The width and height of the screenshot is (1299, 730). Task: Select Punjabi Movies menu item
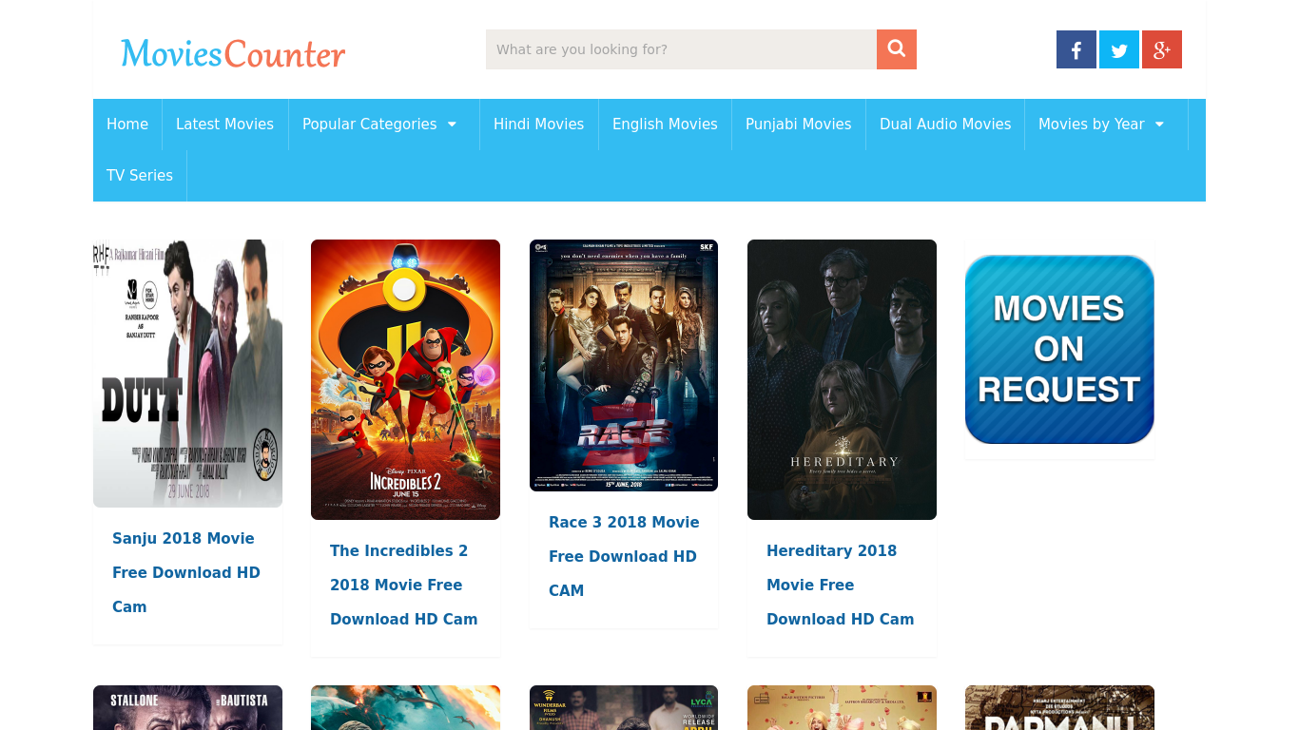[799, 125]
